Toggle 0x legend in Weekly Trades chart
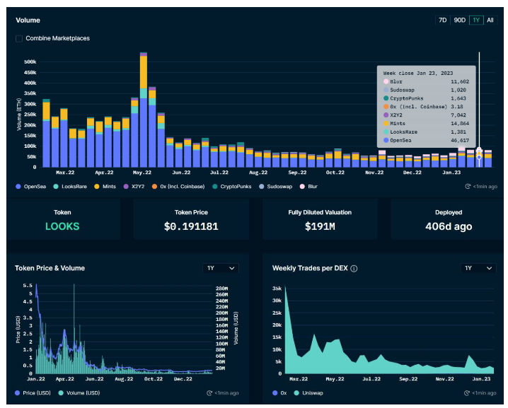Screen dimensions: 508x408 tap(279, 393)
